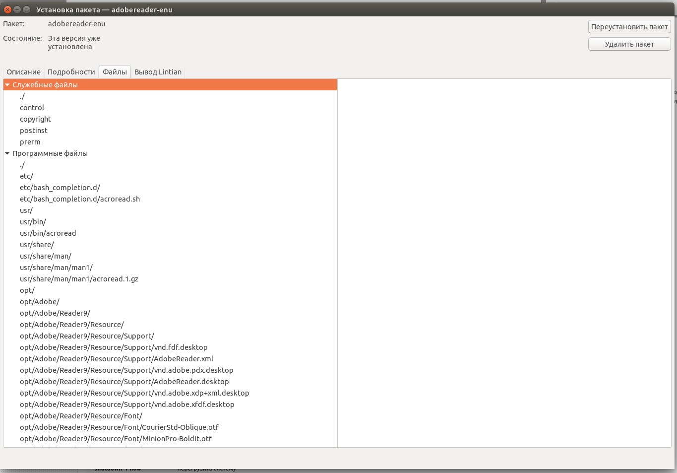
Task: Select the control file entry
Action: 170,108
